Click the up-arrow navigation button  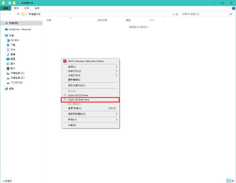pos(18,14)
